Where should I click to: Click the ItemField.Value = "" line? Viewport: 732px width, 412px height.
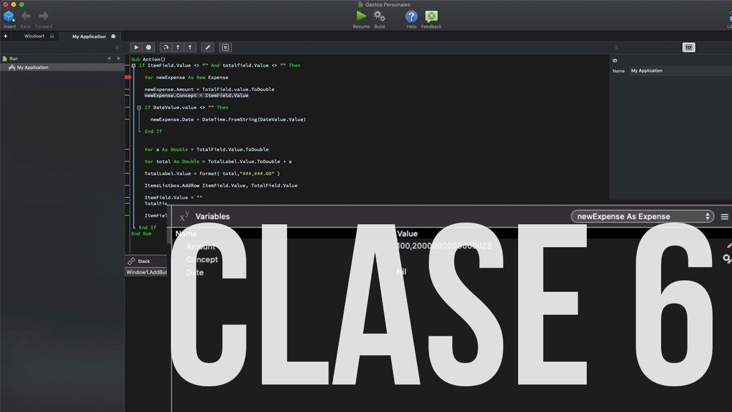click(173, 197)
